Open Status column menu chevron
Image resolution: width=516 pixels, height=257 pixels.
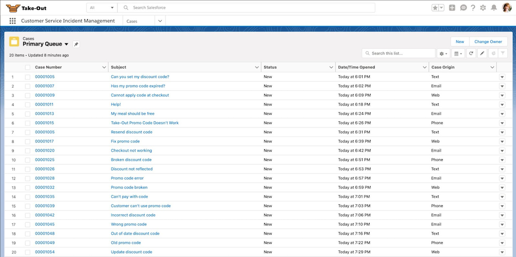[x=331, y=67]
